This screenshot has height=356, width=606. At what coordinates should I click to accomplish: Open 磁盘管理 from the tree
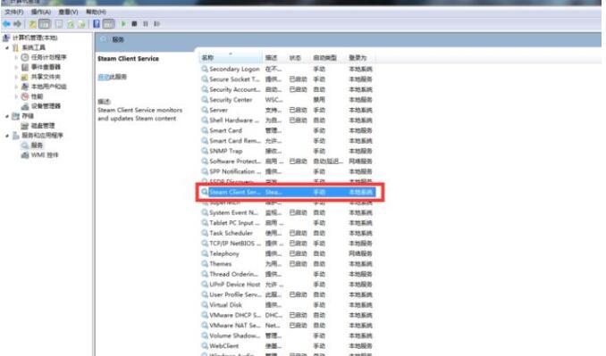pyautogui.click(x=43, y=126)
